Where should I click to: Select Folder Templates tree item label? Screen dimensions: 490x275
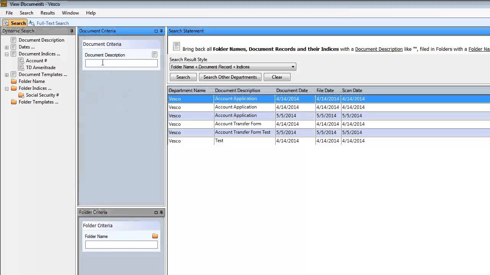[38, 102]
